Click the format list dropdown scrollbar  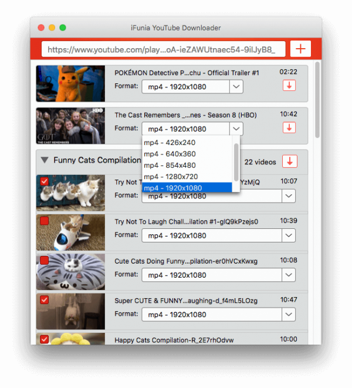(236, 162)
